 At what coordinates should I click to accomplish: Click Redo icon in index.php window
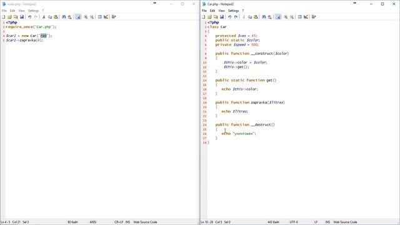pyautogui.click(x=36, y=17)
